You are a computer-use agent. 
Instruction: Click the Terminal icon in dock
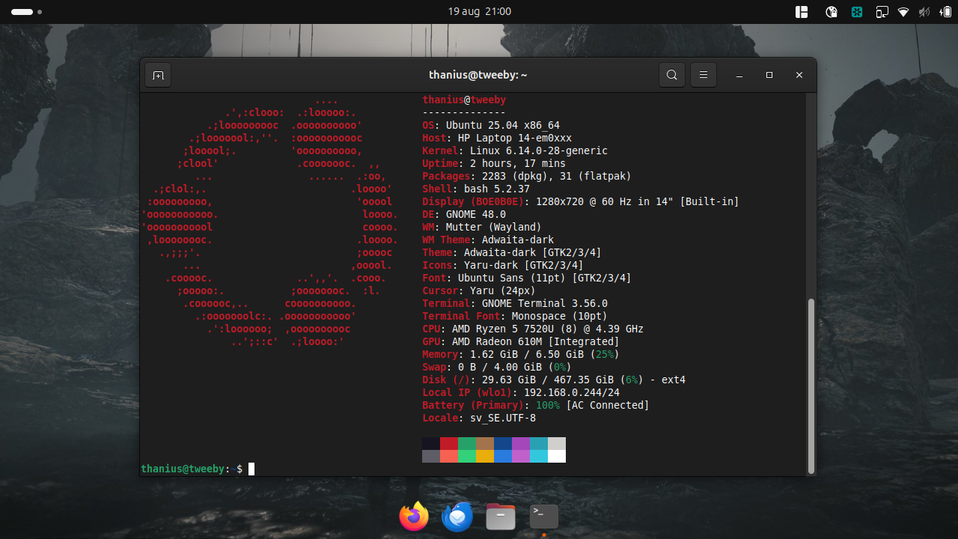point(544,517)
